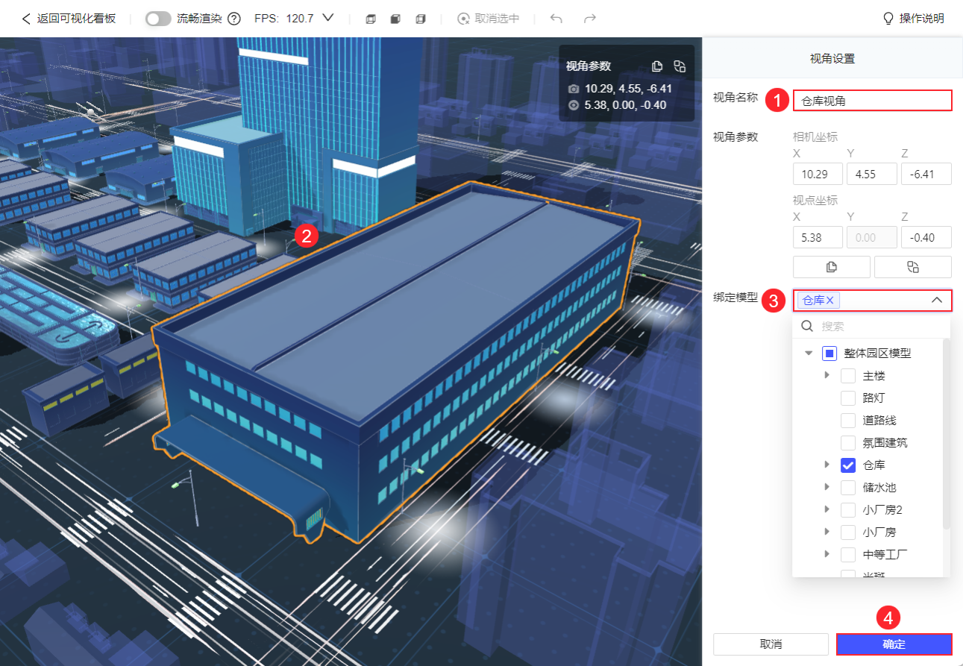Click the paste icon button under 视点坐标
Image resolution: width=963 pixels, height=666 pixels.
(x=912, y=267)
